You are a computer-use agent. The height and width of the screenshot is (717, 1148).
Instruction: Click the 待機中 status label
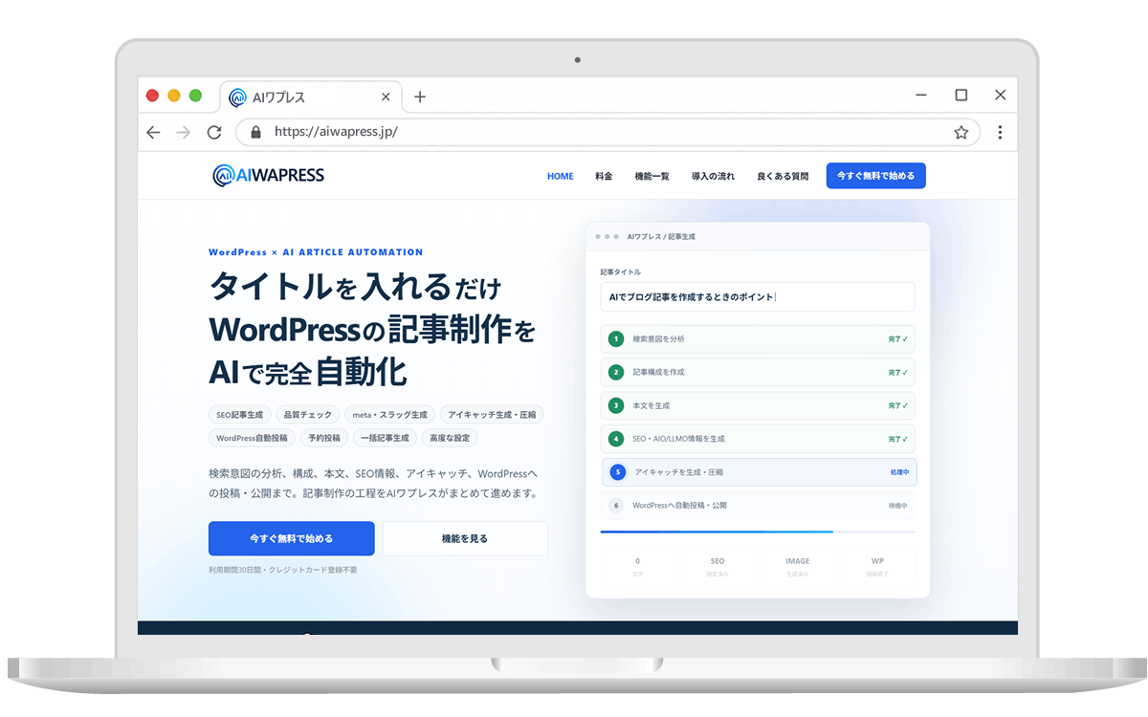897,505
